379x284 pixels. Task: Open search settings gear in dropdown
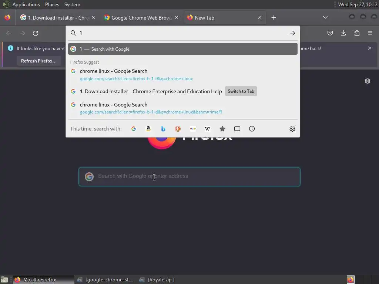tap(292, 129)
